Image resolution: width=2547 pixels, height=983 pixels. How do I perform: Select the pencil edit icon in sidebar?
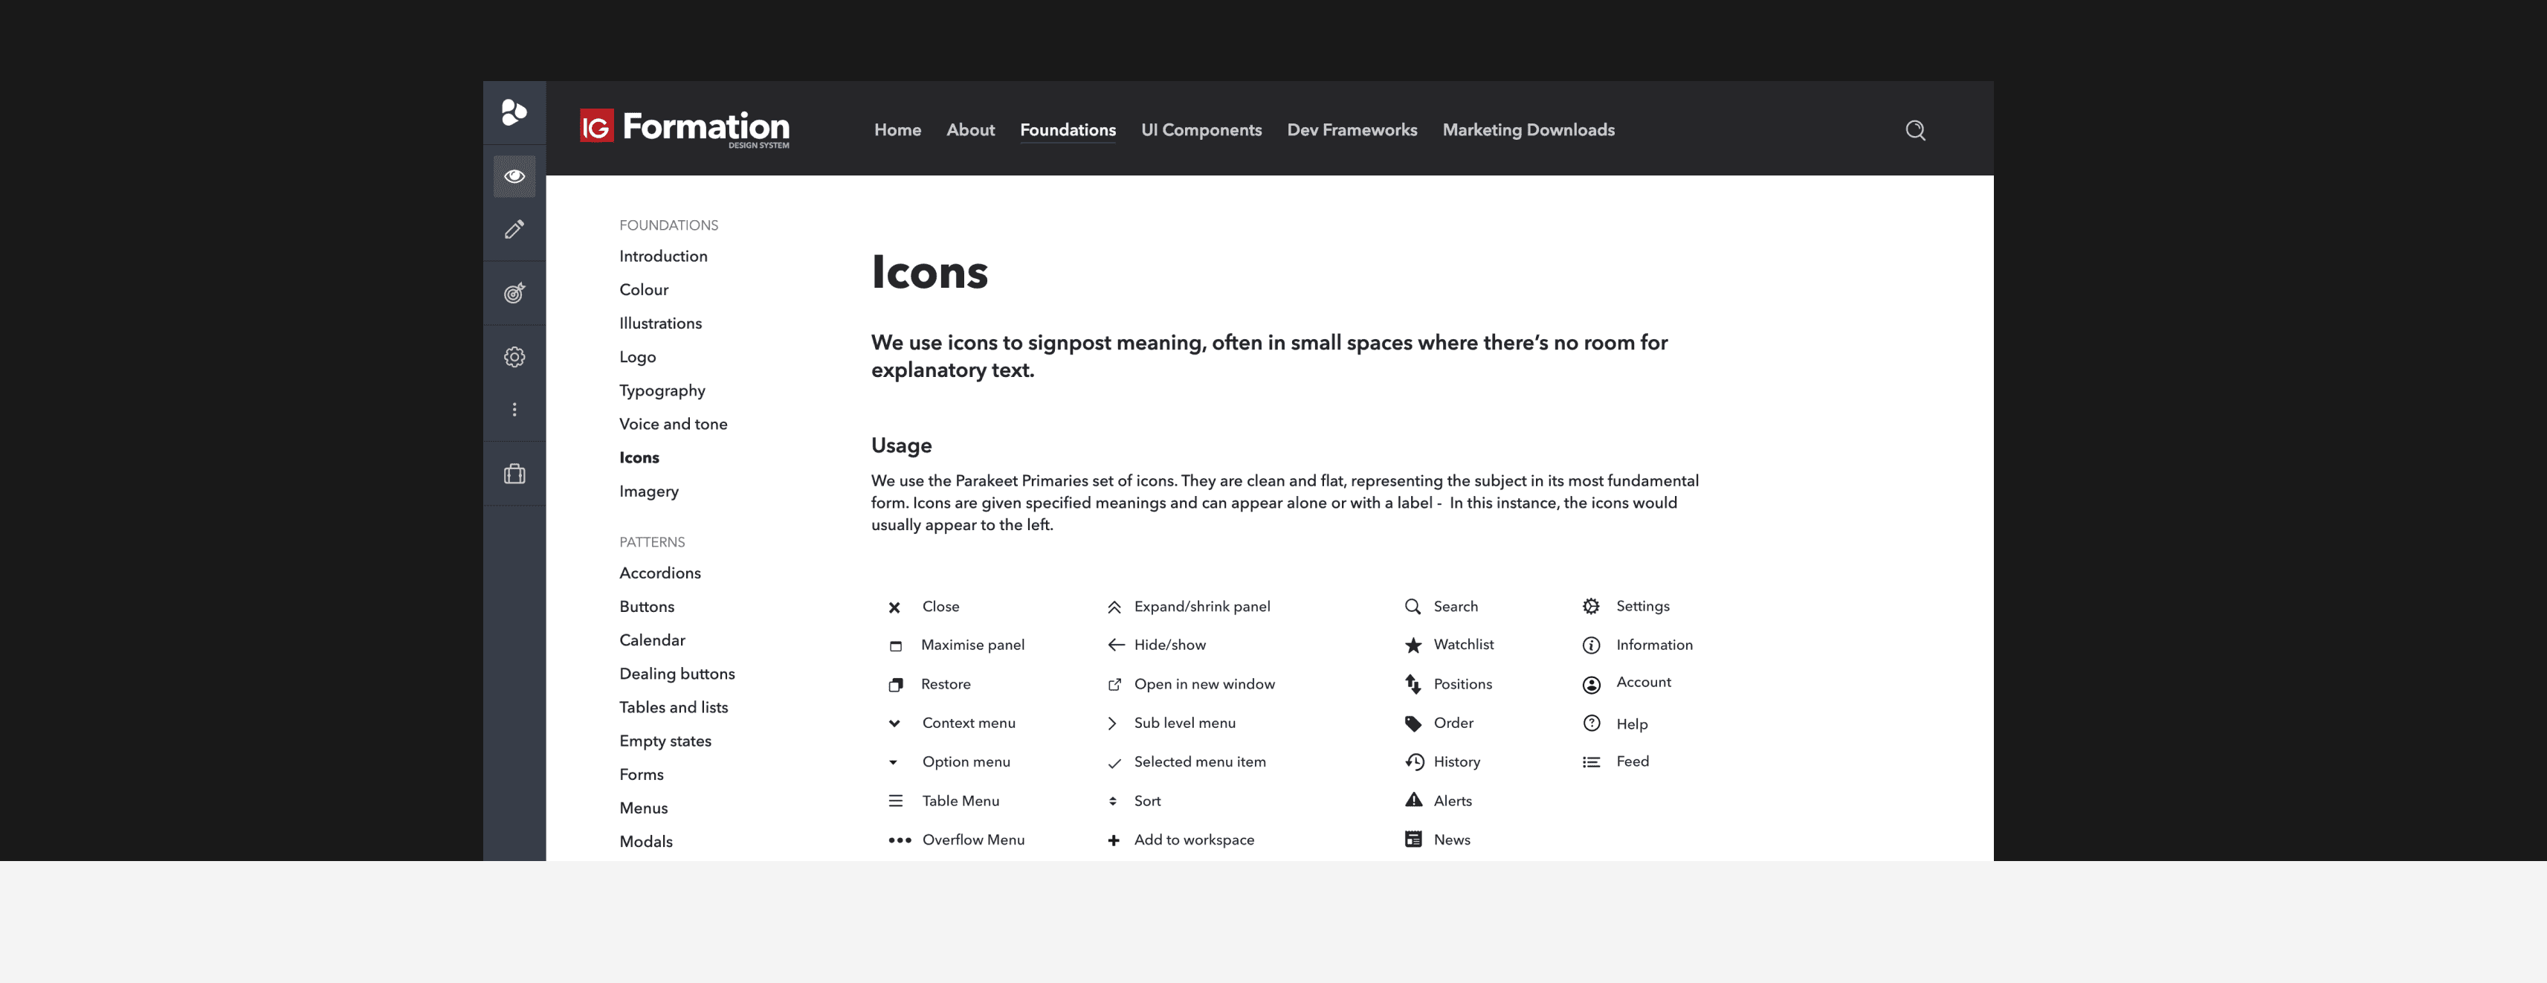coord(514,230)
